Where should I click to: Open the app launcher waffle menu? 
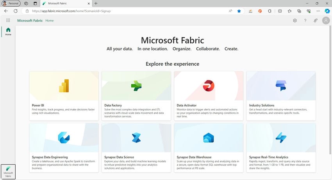(8, 20)
